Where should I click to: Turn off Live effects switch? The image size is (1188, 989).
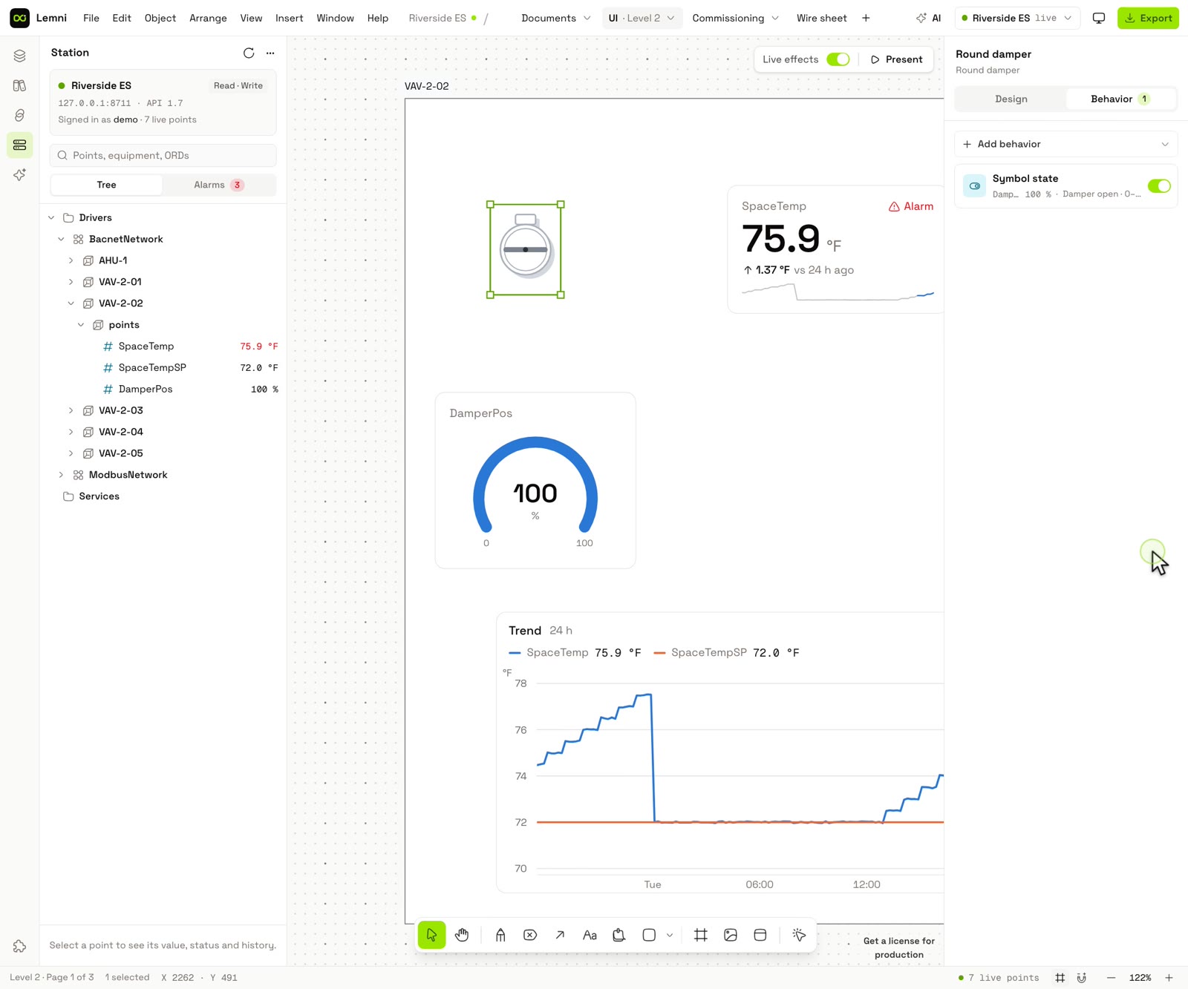coord(838,59)
